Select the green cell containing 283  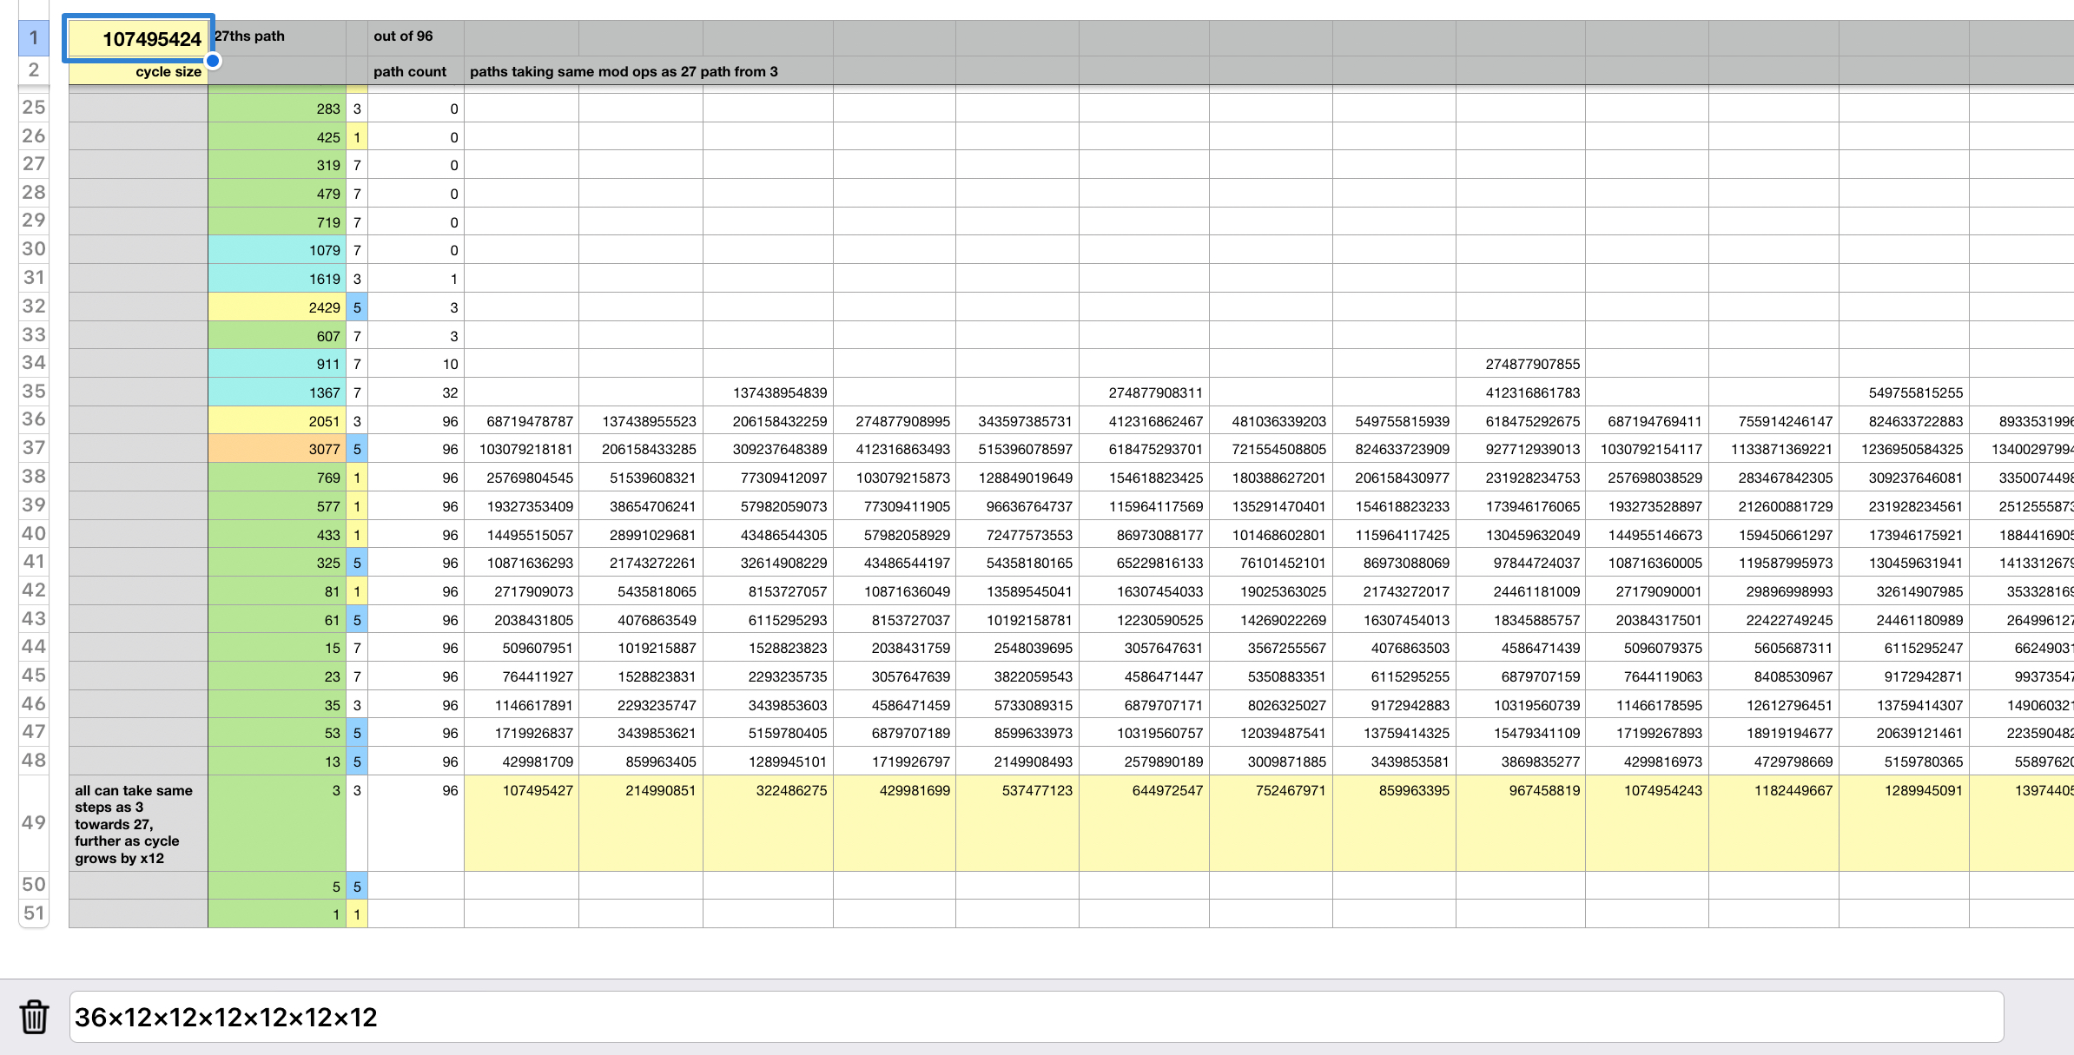(276, 109)
